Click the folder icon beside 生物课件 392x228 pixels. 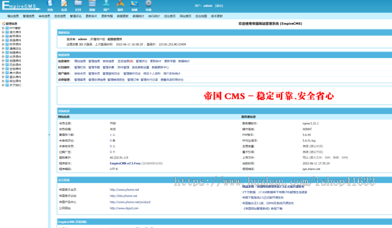(7, 69)
